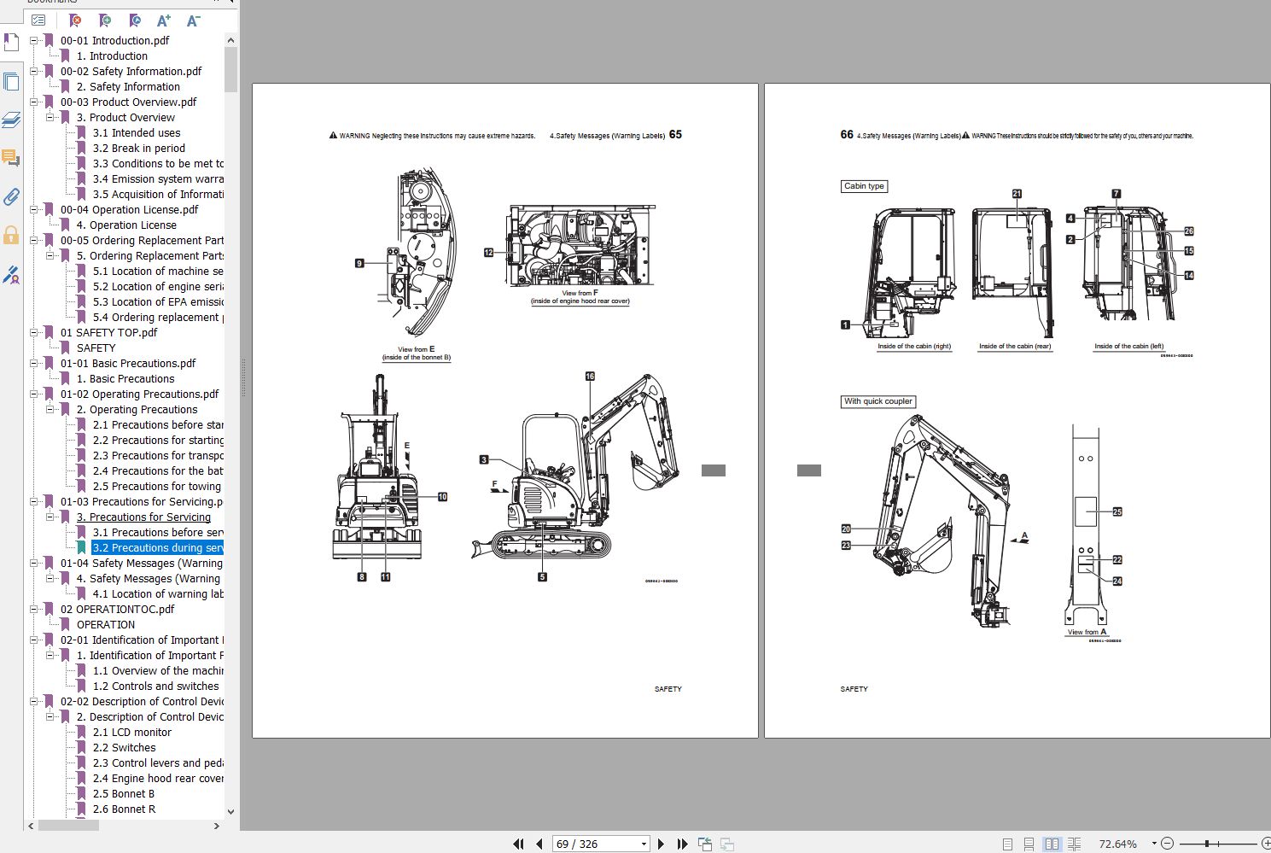
Task: Switch to two-page facing view mode
Action: pos(1052,844)
